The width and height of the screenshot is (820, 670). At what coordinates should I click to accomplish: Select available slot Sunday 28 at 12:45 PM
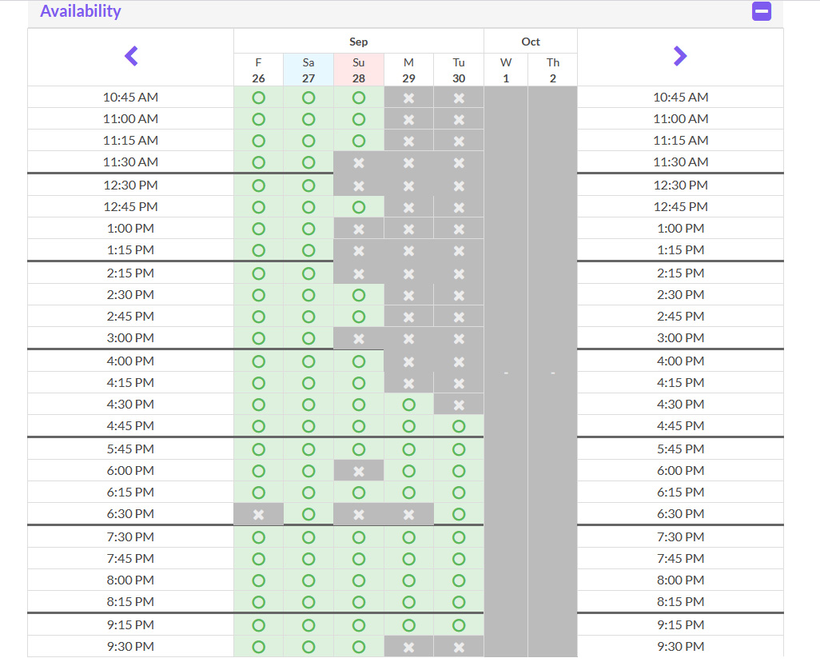click(359, 207)
